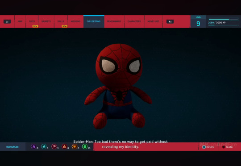
Task: Click the purple research token icon
Action: 33,146
